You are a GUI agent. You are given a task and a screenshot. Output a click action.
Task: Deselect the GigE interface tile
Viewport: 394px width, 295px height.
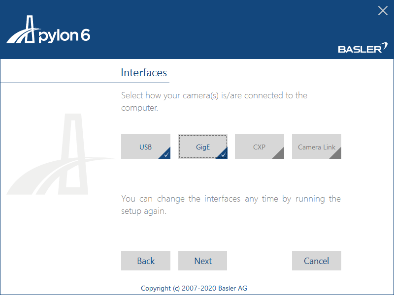click(x=202, y=147)
